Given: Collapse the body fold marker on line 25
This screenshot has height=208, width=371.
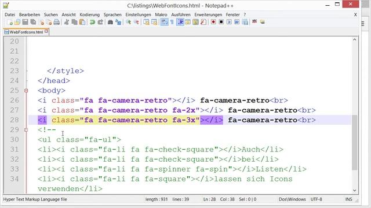Looking at the screenshot, I should tap(26, 91).
